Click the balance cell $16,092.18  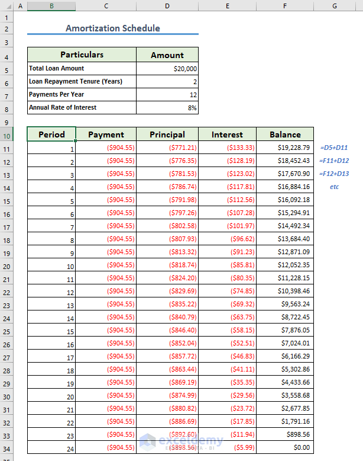285,200
